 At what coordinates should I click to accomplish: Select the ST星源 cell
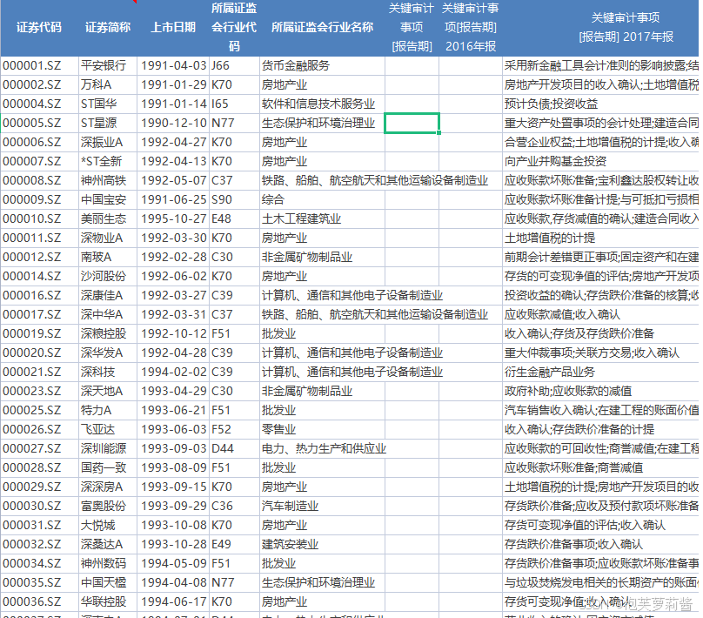pos(108,124)
